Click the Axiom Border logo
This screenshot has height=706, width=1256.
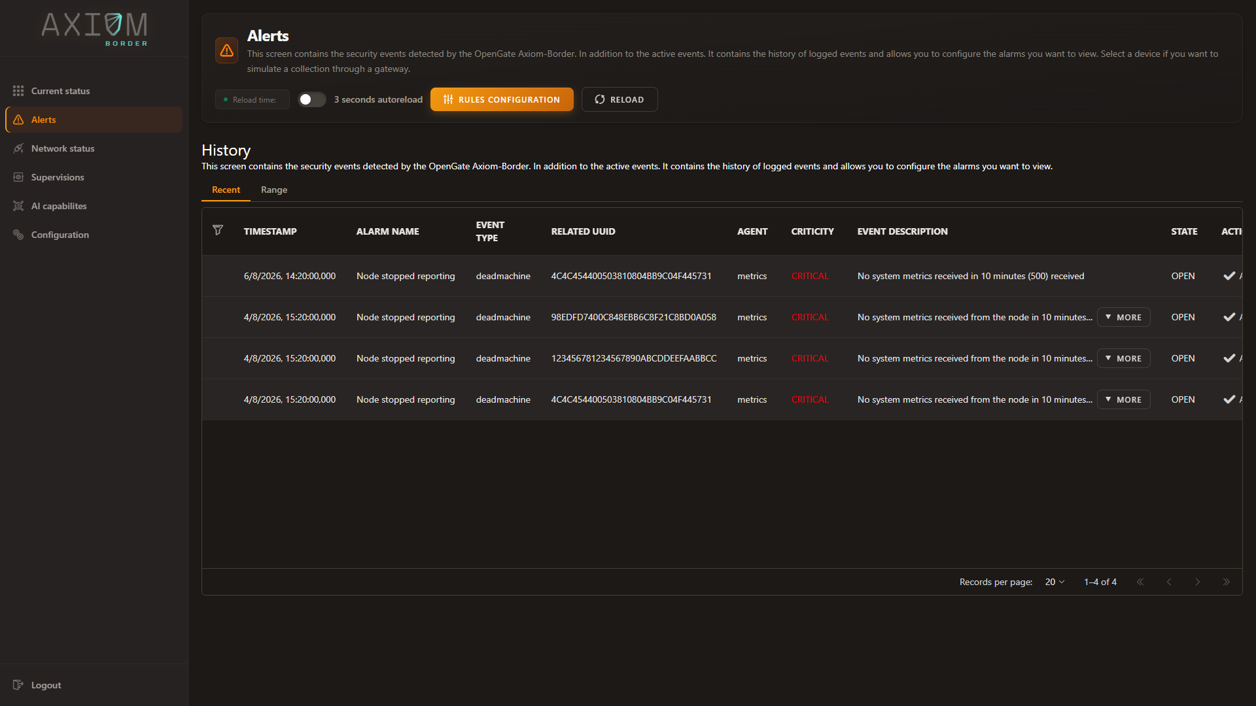[x=94, y=29]
